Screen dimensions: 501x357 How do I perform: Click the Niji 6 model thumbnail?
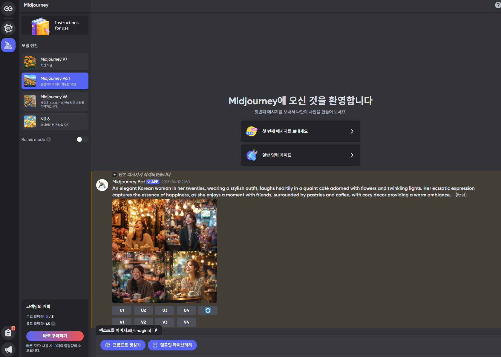[30, 121]
